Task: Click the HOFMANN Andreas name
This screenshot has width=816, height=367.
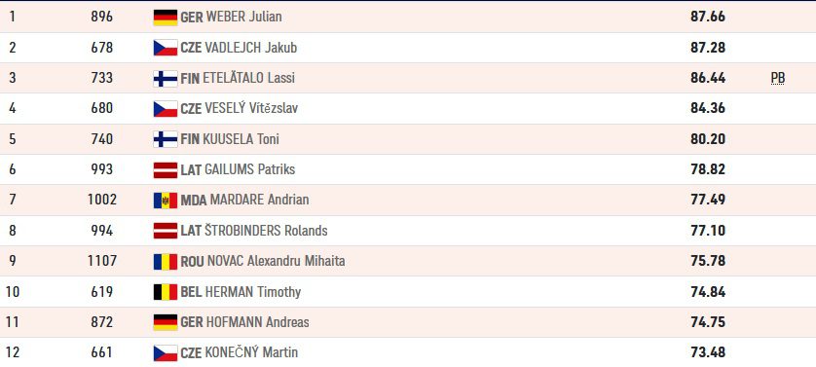Action: pos(258,322)
